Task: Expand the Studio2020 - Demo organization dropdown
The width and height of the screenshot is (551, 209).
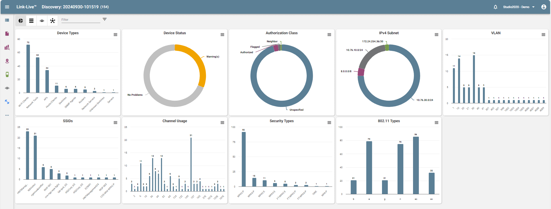Action: coord(519,7)
